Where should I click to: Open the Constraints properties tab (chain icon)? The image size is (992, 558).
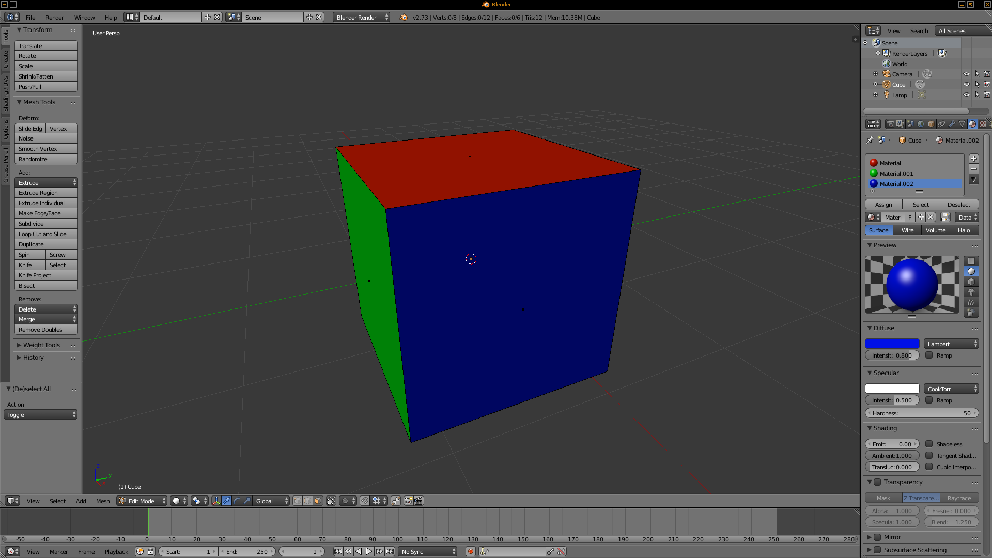click(x=941, y=124)
